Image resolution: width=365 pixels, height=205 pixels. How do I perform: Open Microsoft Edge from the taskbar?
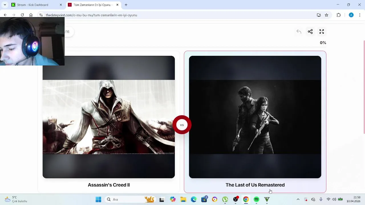point(194,200)
